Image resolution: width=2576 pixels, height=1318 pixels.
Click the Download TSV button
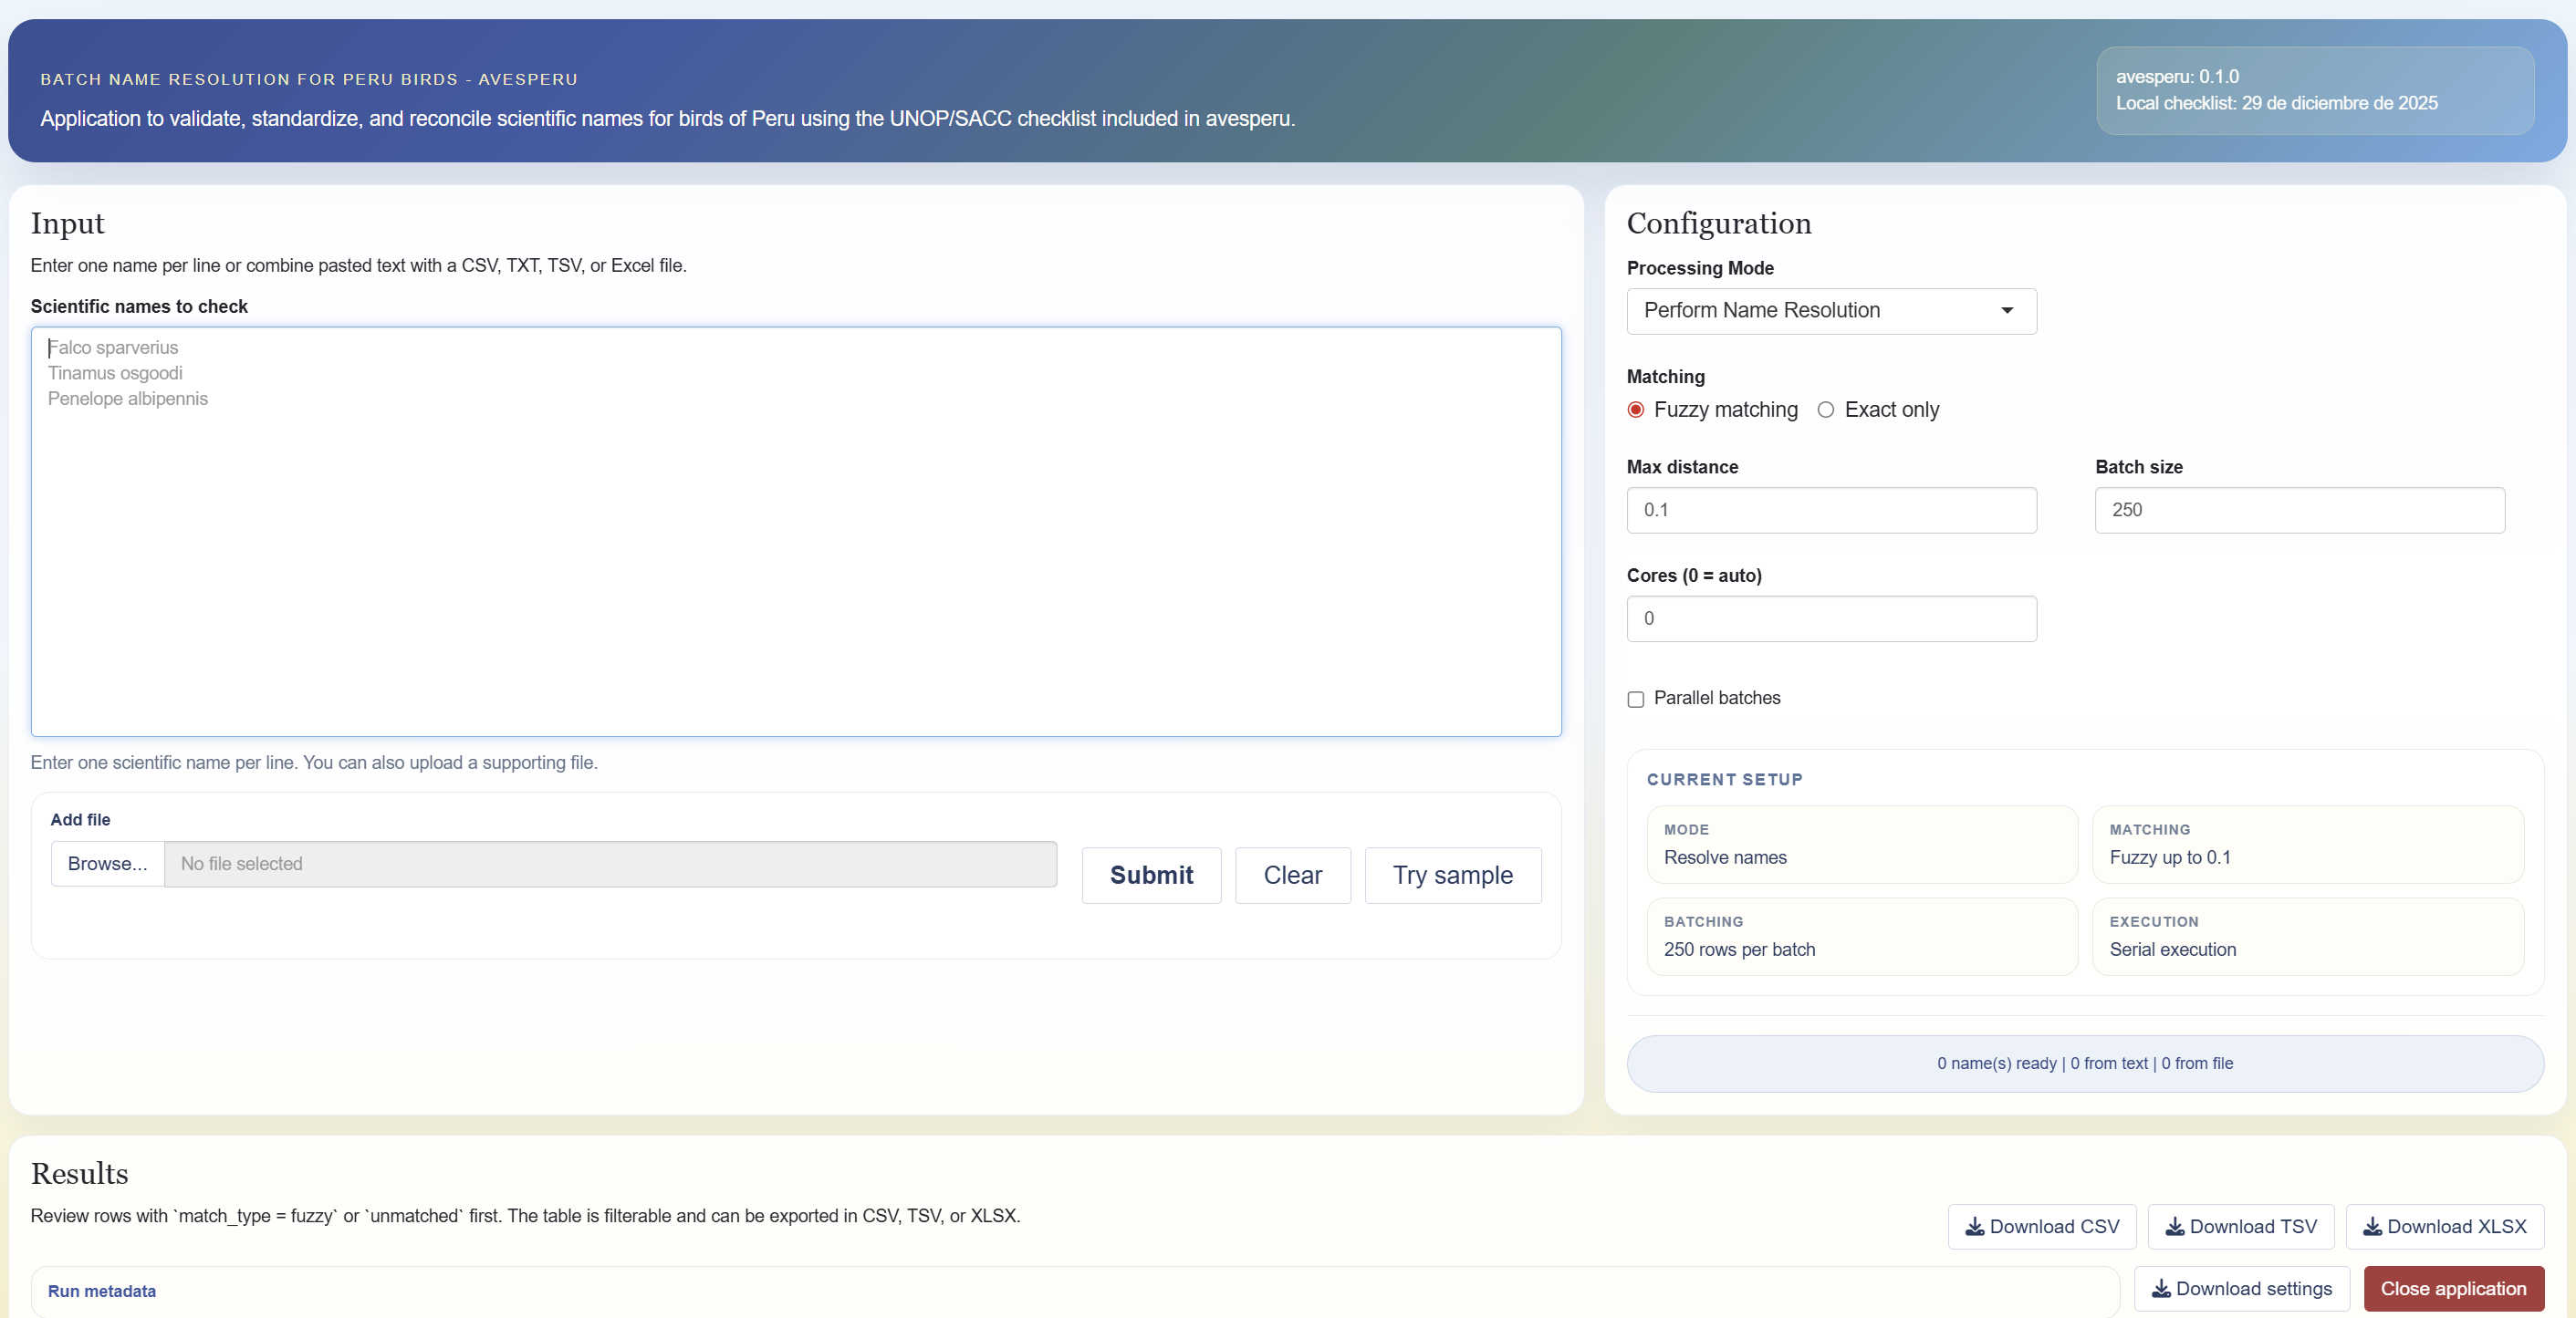click(2240, 1226)
